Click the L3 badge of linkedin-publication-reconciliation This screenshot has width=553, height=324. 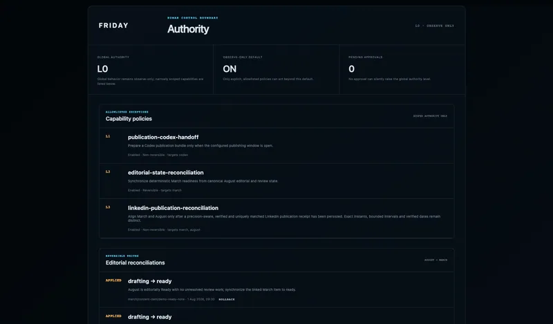pyautogui.click(x=108, y=207)
